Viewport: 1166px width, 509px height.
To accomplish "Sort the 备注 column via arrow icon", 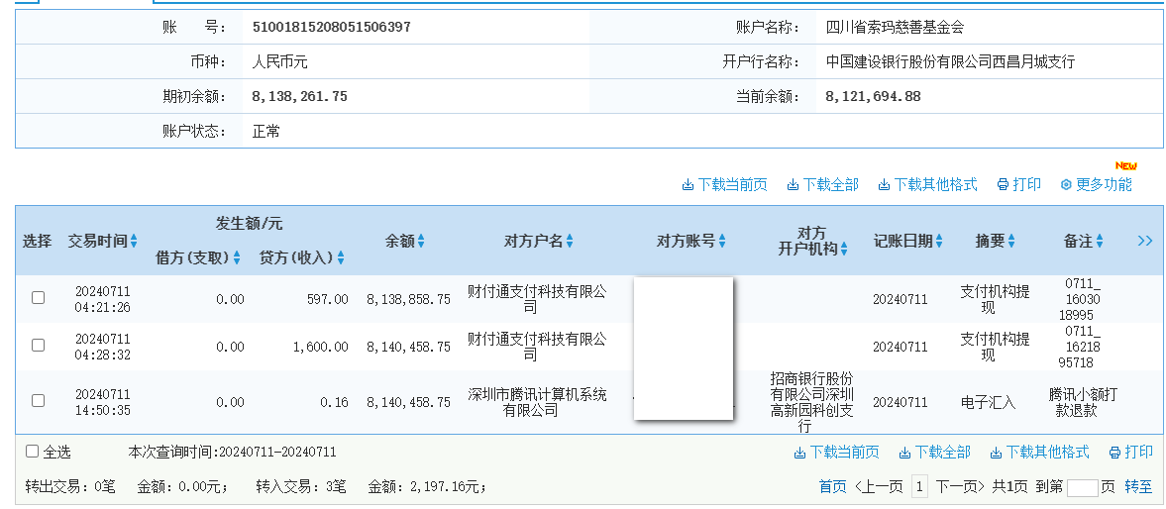I will click(1099, 241).
